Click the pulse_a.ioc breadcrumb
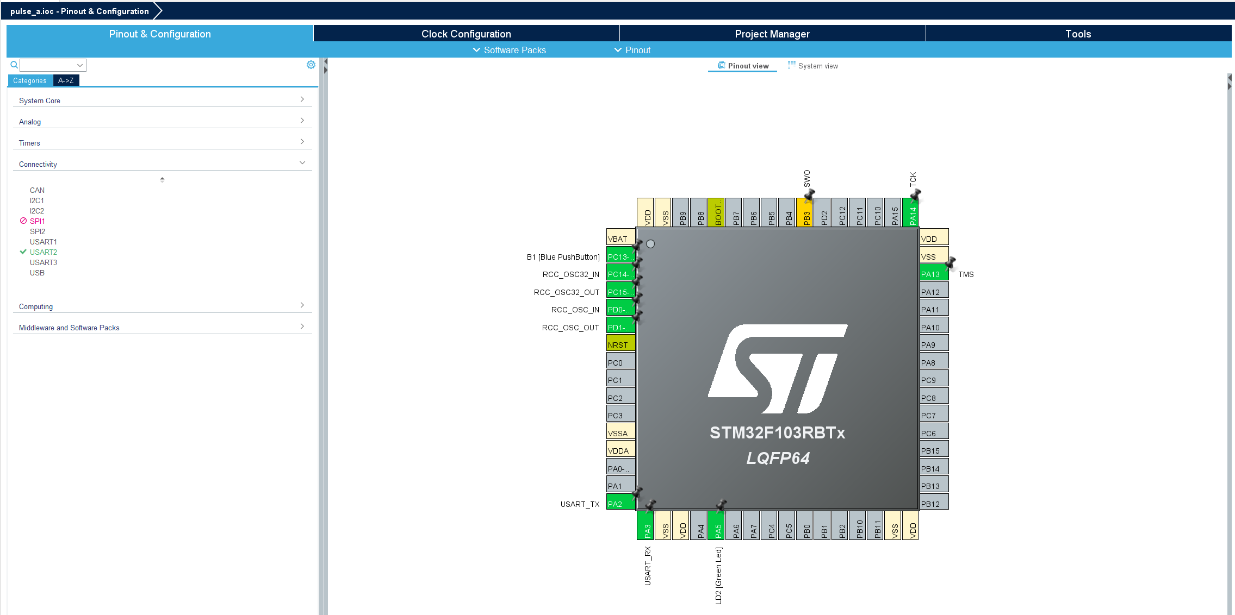This screenshot has width=1235, height=615. pos(79,11)
